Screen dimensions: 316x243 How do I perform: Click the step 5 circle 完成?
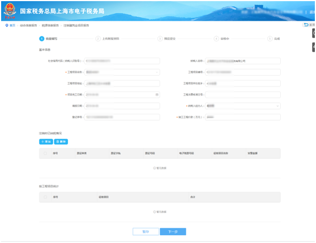(x=270, y=38)
